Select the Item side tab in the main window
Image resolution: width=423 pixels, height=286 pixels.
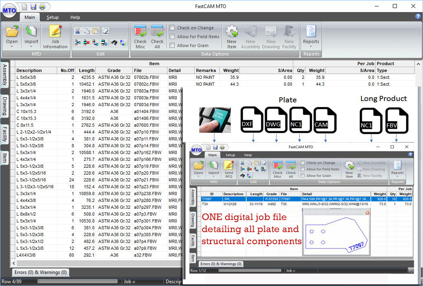point(4,157)
